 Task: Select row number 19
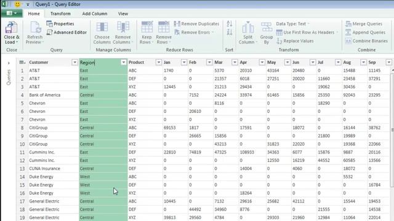(22, 217)
